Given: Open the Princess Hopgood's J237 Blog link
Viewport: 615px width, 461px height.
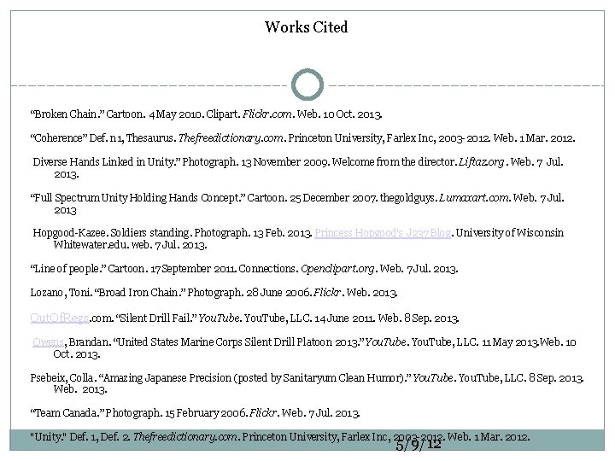Looking at the screenshot, I should click(x=383, y=233).
